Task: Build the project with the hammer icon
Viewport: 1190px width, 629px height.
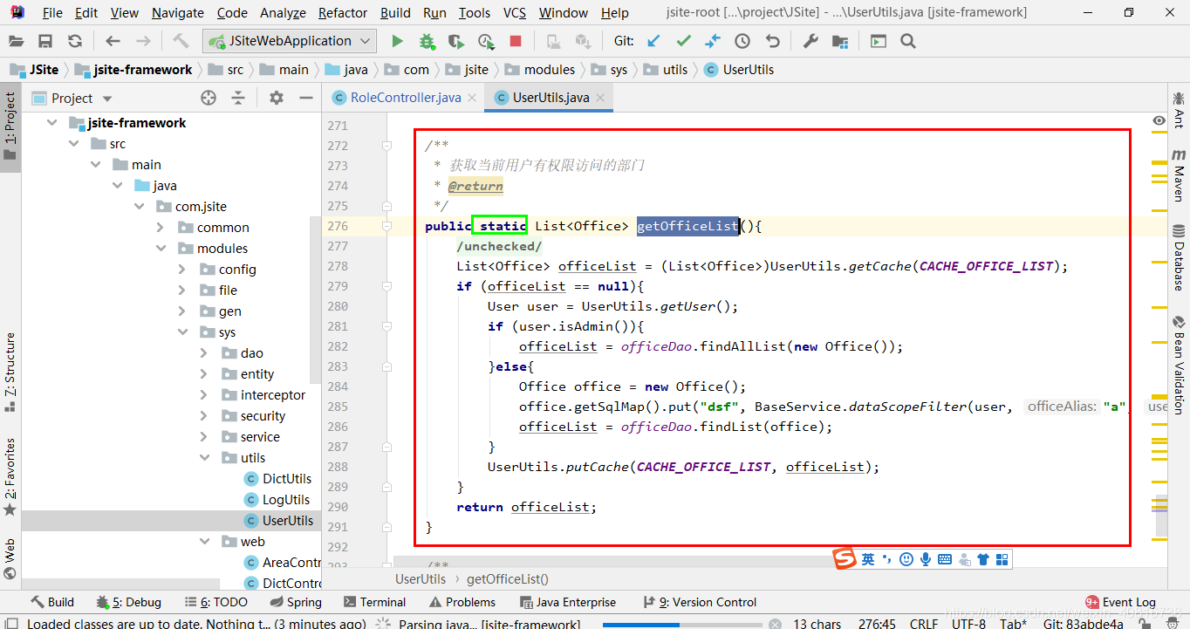Action: click(x=181, y=41)
